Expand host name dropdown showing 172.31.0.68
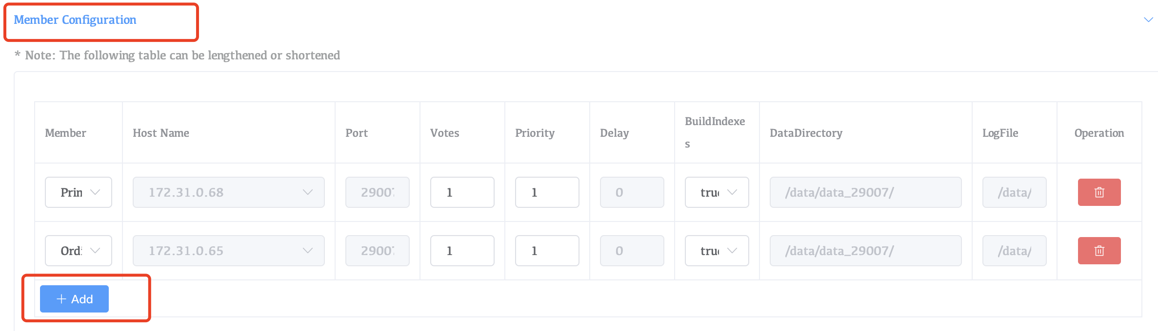The height and width of the screenshot is (331, 1158). pos(228,192)
